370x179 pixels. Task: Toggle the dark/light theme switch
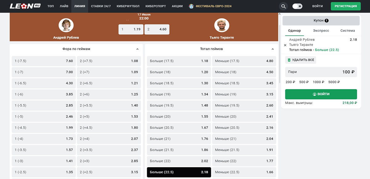click(298, 6)
